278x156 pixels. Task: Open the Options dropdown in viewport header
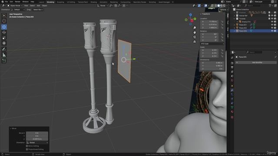click(224, 10)
